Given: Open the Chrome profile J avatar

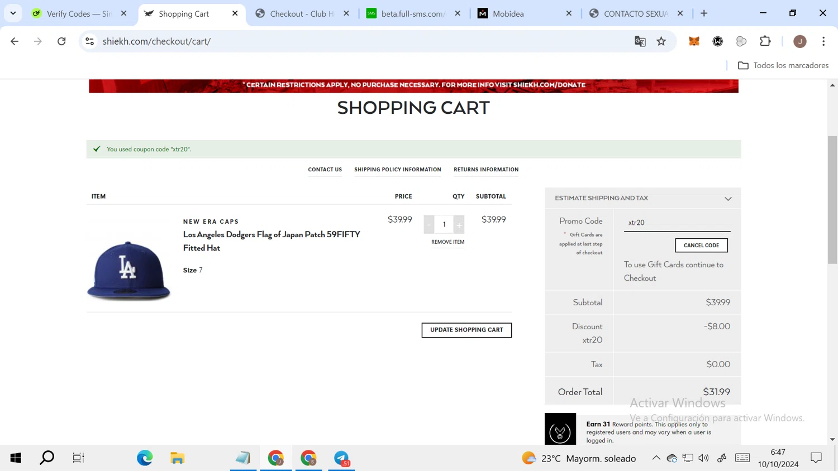Looking at the screenshot, I should [x=800, y=41].
